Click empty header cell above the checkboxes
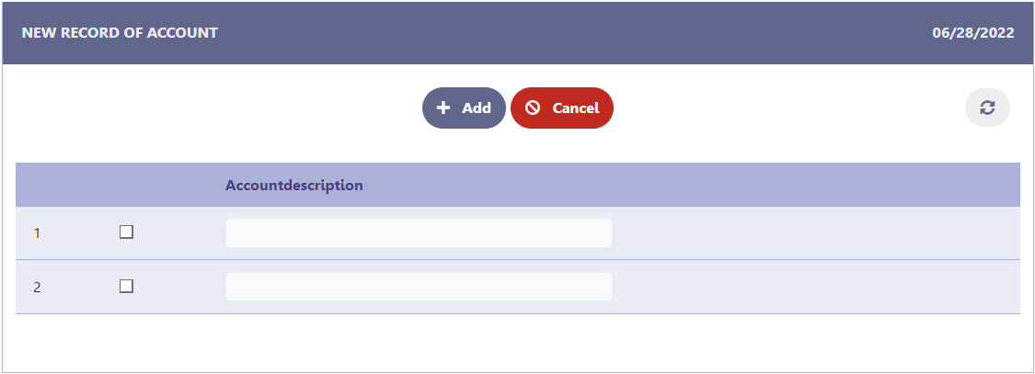This screenshot has width=1035, height=374. click(127, 186)
